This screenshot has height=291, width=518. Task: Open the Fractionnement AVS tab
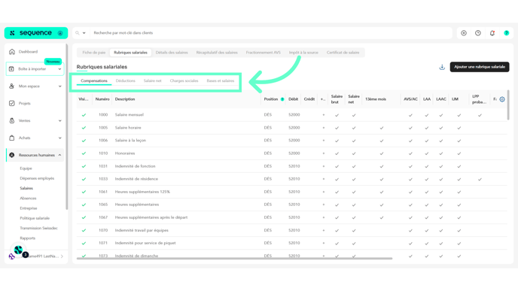click(x=263, y=53)
